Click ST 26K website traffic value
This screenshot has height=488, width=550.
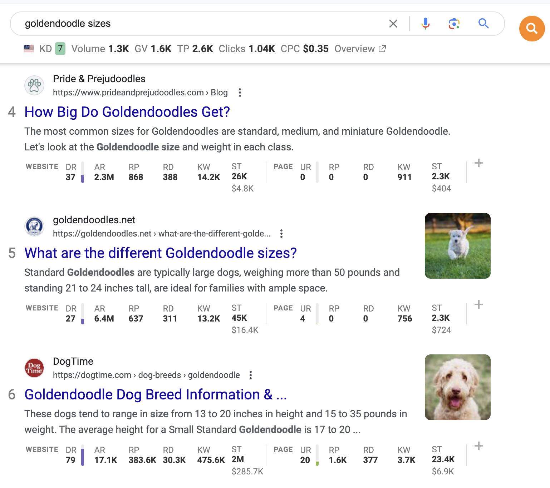coord(239,176)
